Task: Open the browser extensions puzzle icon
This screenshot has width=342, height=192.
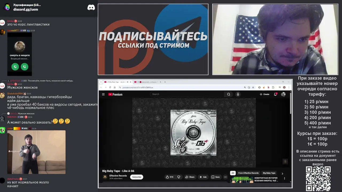Action: (273, 87)
